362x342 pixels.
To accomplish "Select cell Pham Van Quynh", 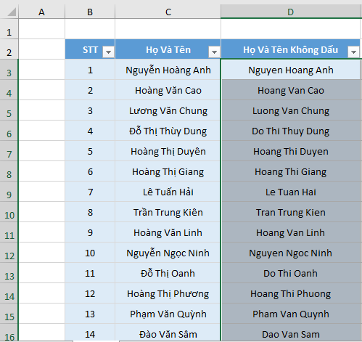I will [x=291, y=314].
